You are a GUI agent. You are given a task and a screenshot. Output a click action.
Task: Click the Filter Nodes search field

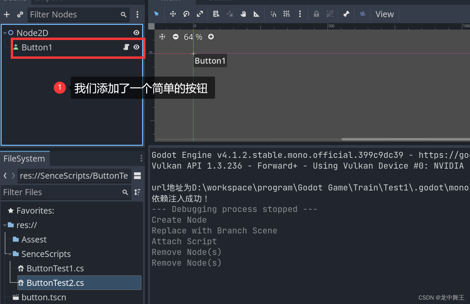click(78, 14)
